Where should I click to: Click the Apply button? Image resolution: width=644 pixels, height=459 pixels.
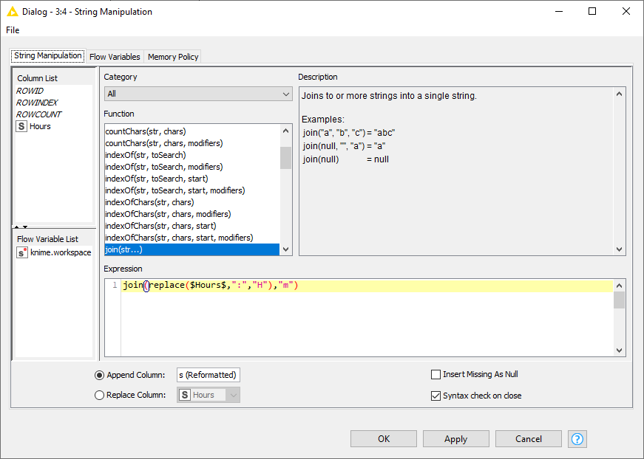pyautogui.click(x=455, y=438)
